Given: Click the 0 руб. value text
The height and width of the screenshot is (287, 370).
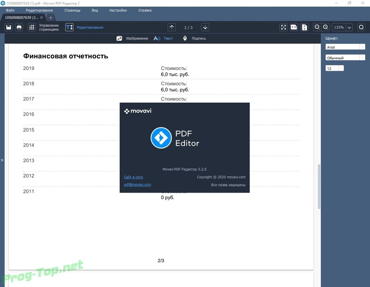Looking at the screenshot, I should click(167, 198).
